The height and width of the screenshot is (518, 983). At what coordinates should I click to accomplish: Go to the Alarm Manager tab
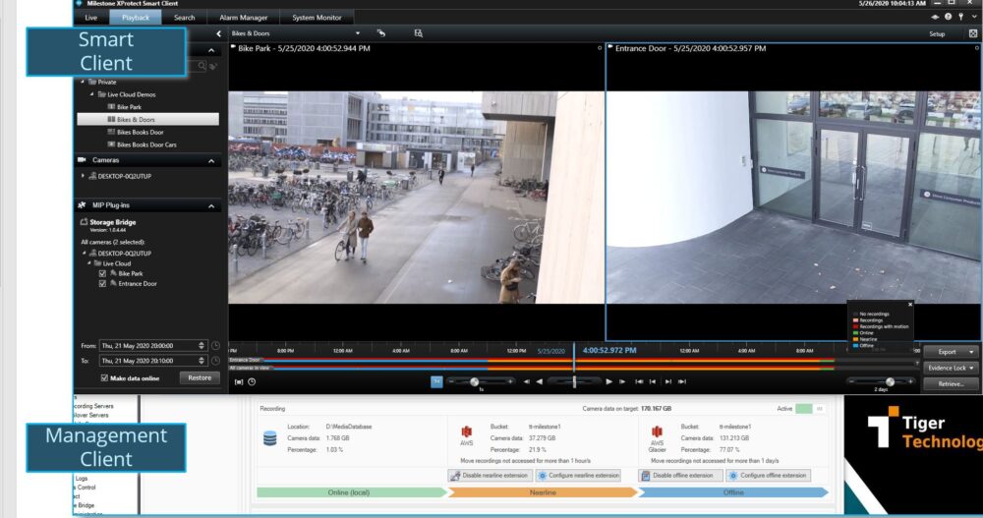243,18
